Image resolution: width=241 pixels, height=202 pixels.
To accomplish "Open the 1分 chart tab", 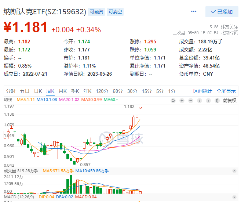I will (x=172, y=91).
